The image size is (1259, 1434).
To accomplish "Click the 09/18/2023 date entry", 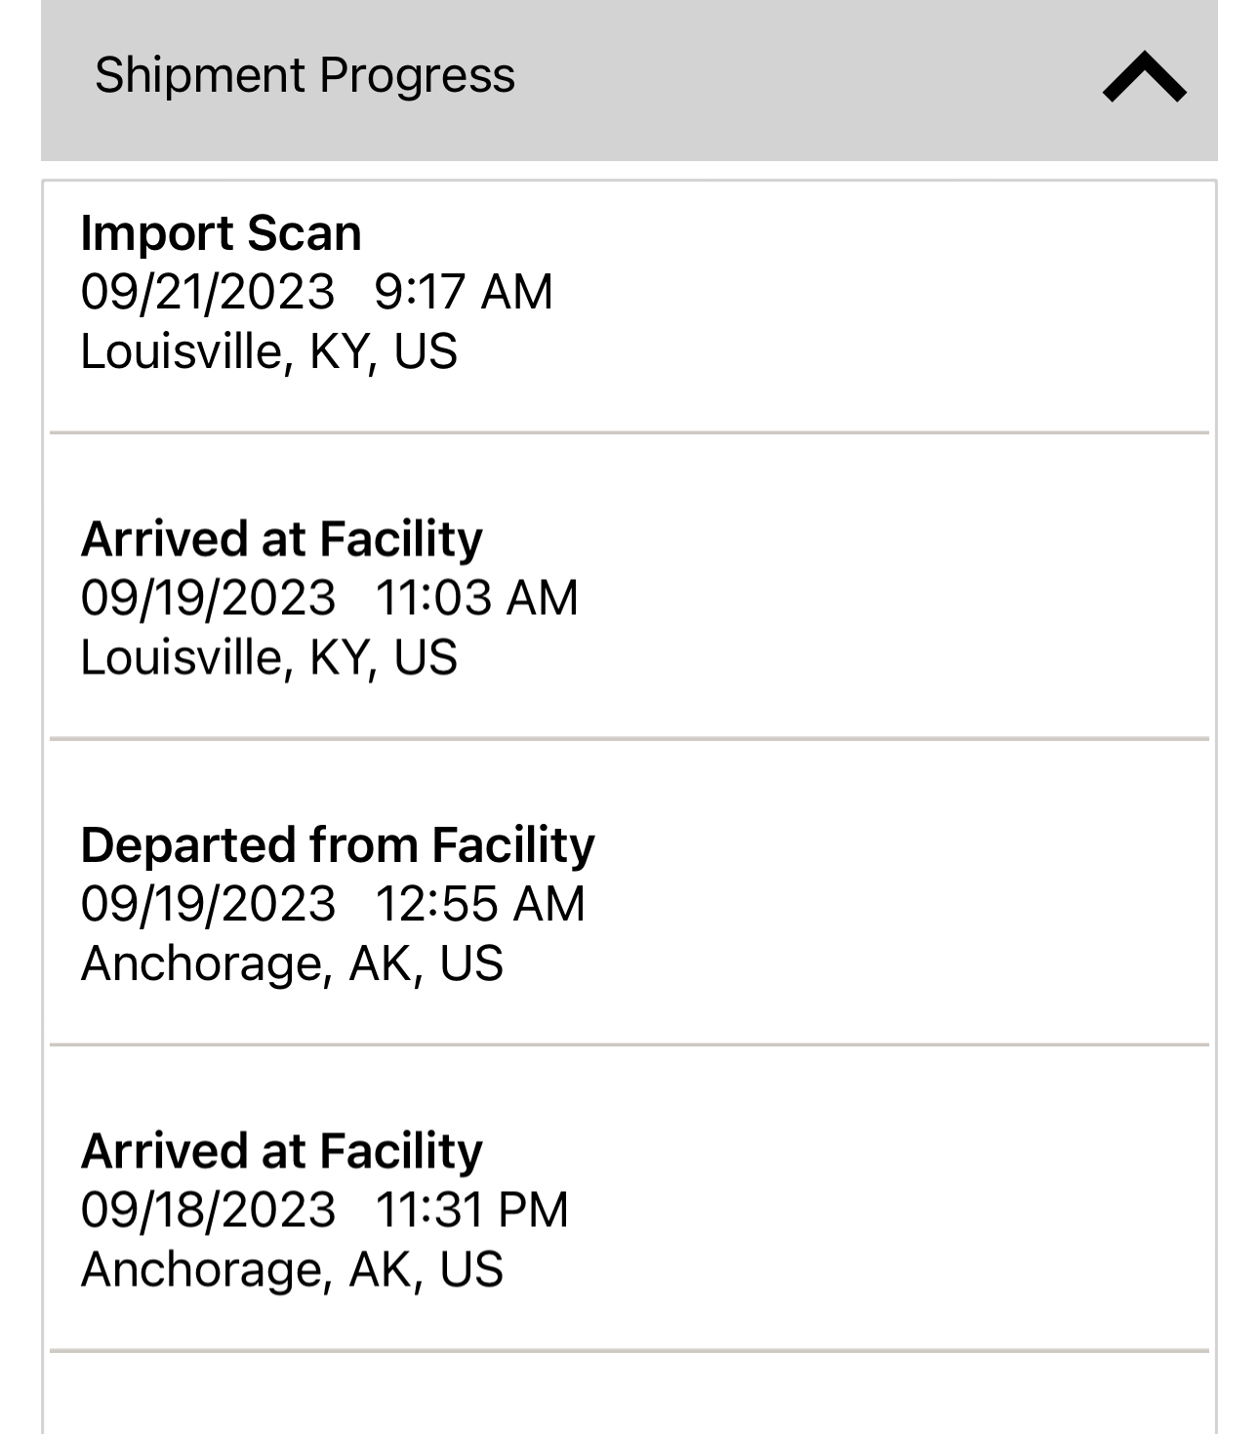I will pyautogui.click(x=208, y=1209).
